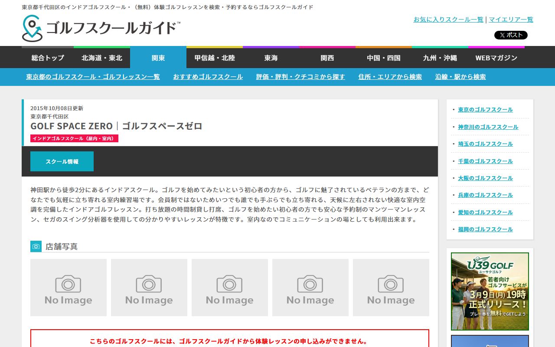Open 埼玉のゴルフスクール sidebar link
This screenshot has height=347, width=555.
[486, 144]
